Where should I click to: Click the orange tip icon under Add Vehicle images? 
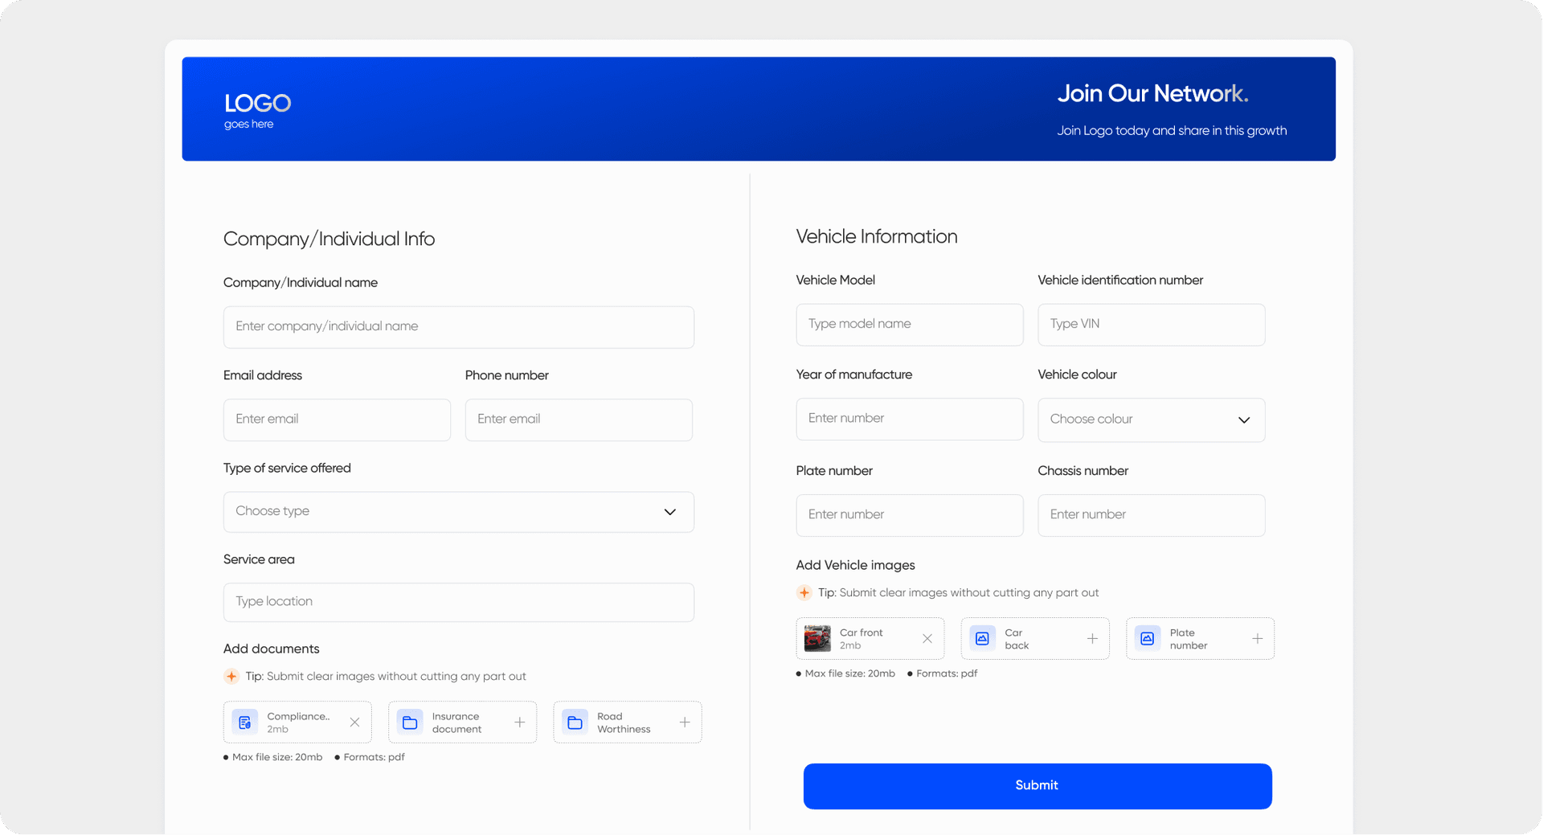pyautogui.click(x=804, y=592)
